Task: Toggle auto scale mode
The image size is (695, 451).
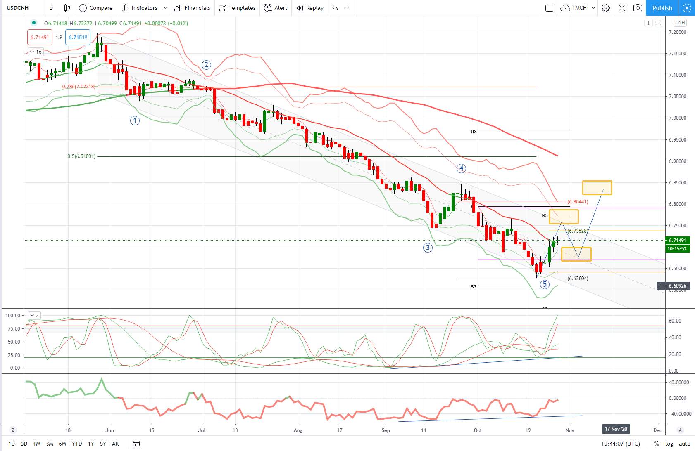Action: [684, 444]
